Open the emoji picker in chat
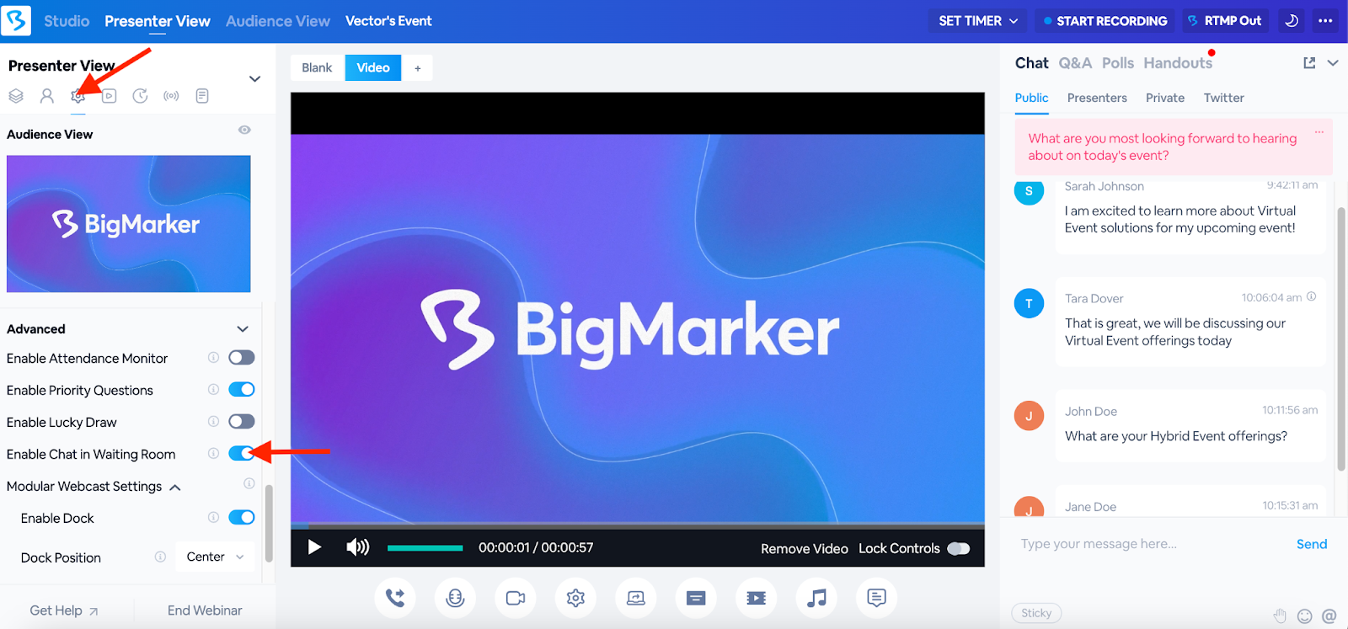This screenshot has height=629, width=1348. (x=1305, y=616)
